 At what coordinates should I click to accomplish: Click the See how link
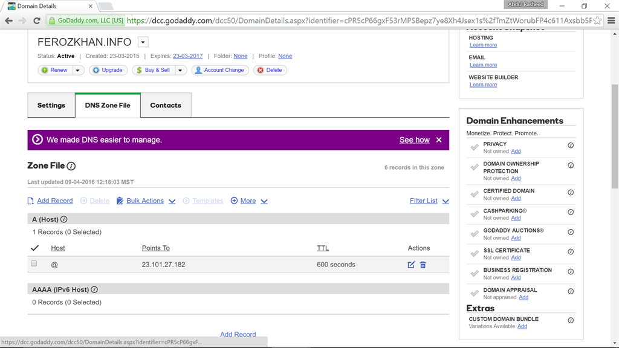click(415, 140)
